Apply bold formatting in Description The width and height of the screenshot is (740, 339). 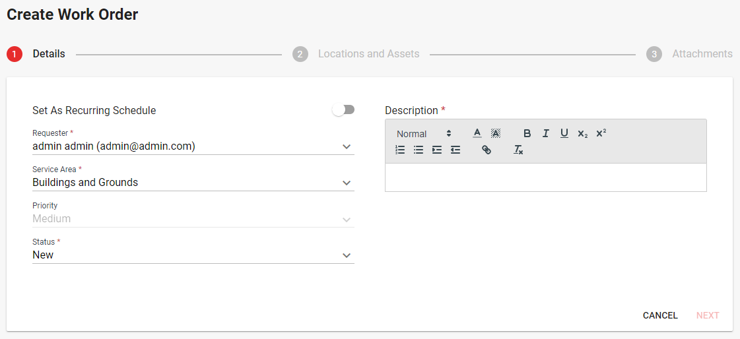click(x=527, y=133)
